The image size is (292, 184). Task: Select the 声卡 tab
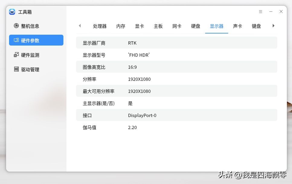point(237,26)
